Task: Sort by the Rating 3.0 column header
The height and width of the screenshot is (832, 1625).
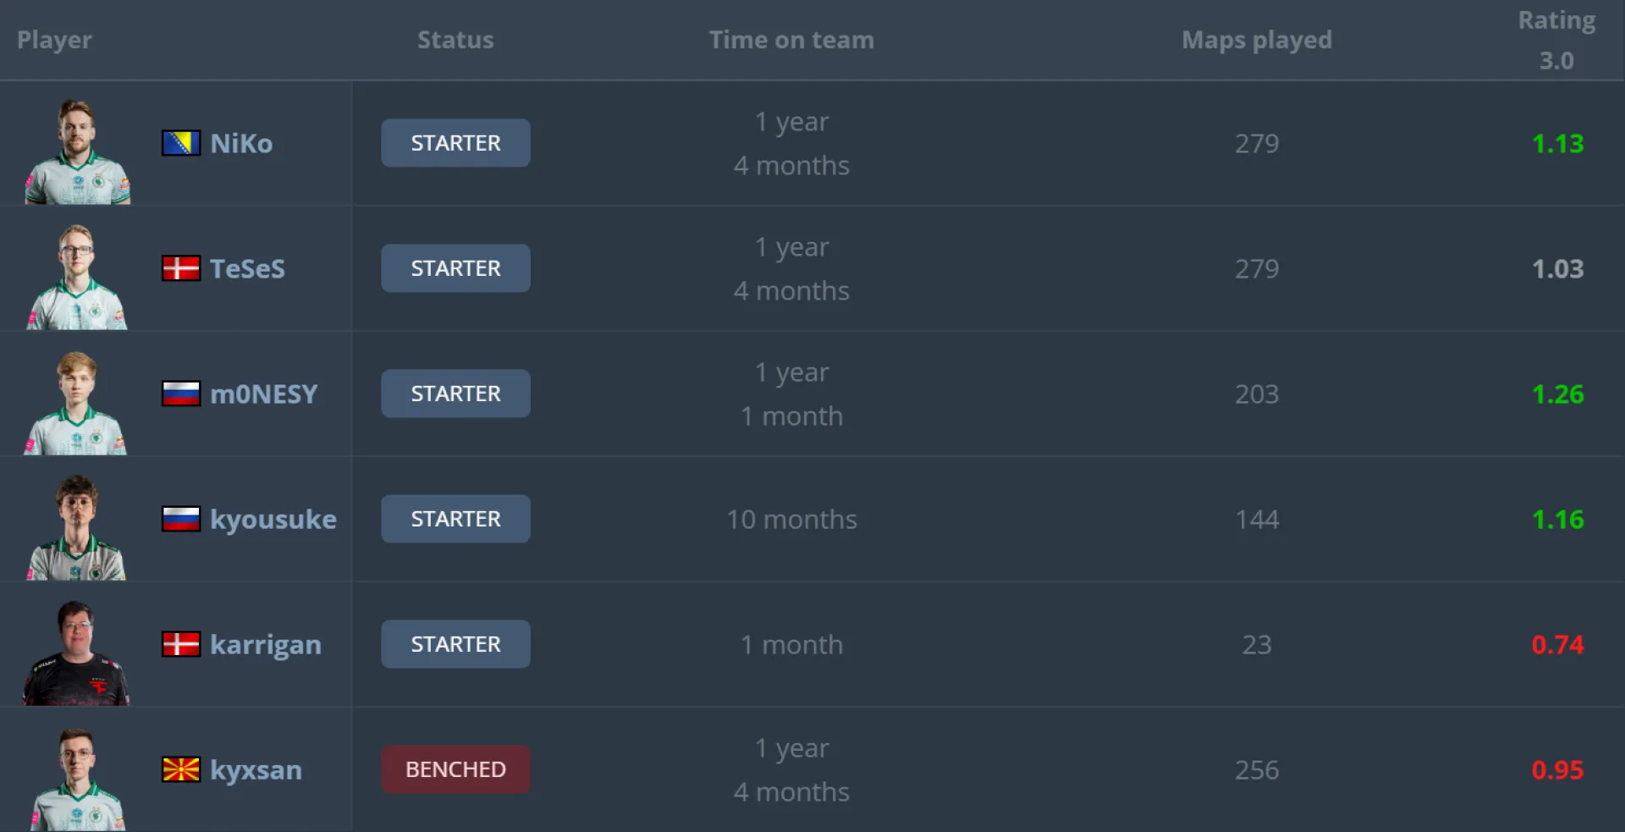Action: click(x=1556, y=40)
